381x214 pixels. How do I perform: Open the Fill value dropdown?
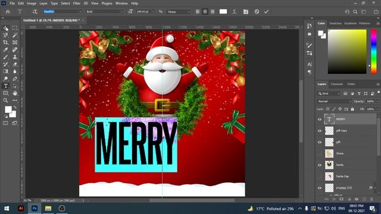[x=377, y=109]
